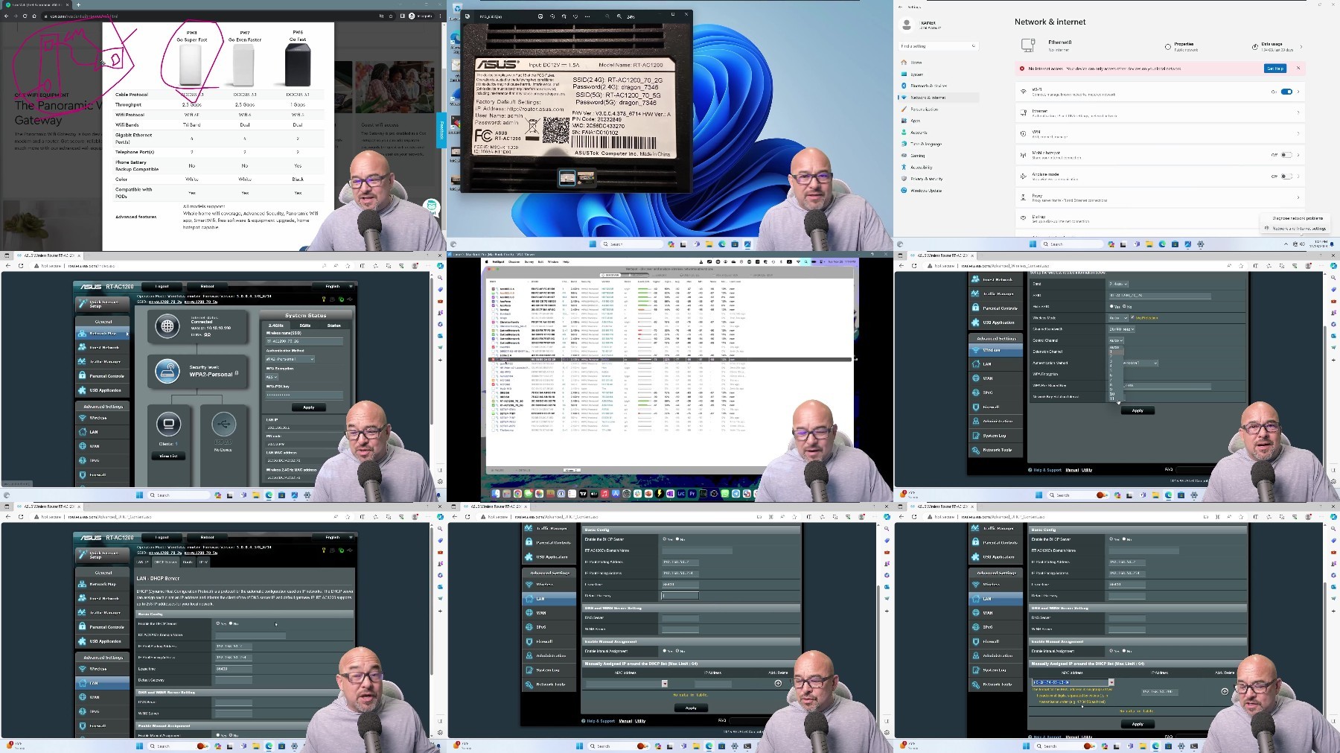Dismiss the No internet access alert
Screen dimensions: 1340x753
click(x=1298, y=69)
